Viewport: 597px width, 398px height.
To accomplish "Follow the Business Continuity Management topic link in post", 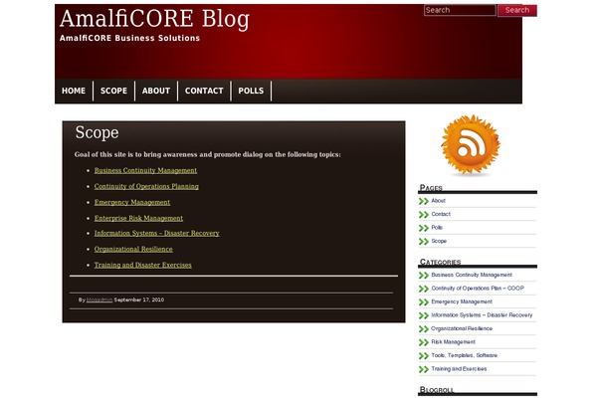I will tap(145, 170).
